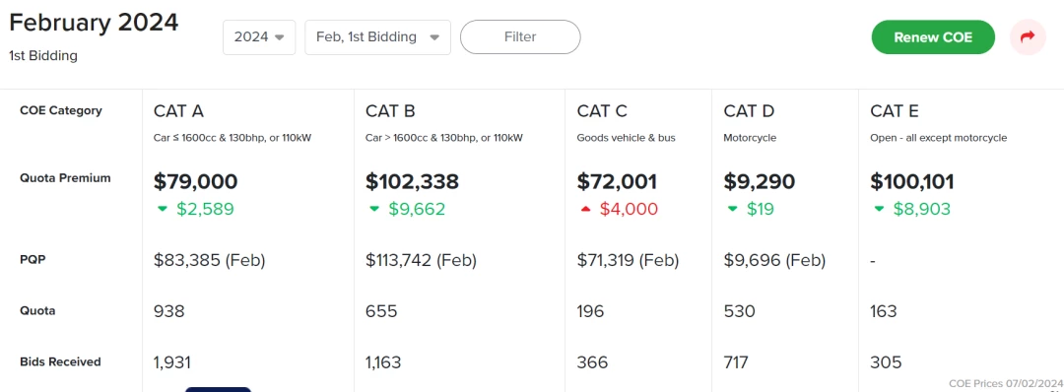Click the February 2024 page title

pos(94,23)
